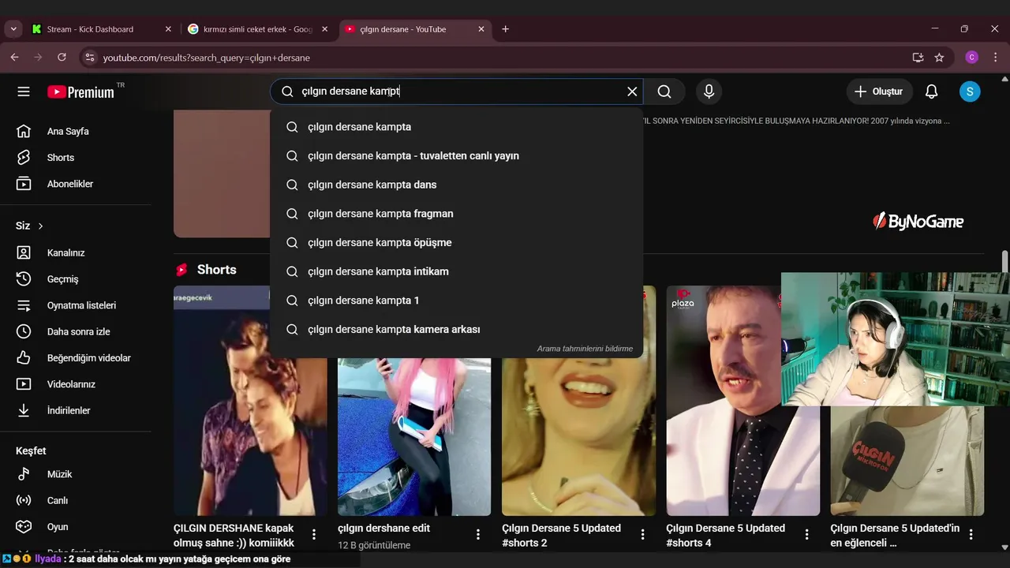Screen dimensions: 1010x568
Task: Open a new browser tab
Action: pos(505,29)
